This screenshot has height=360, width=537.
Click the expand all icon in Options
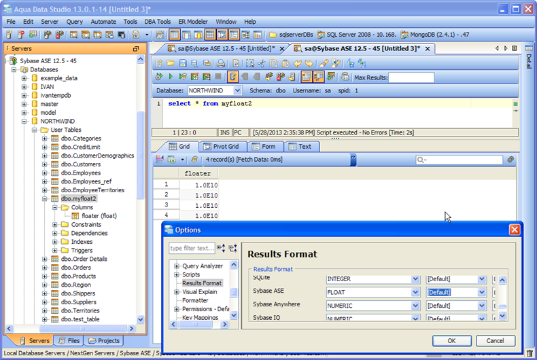(x=221, y=248)
